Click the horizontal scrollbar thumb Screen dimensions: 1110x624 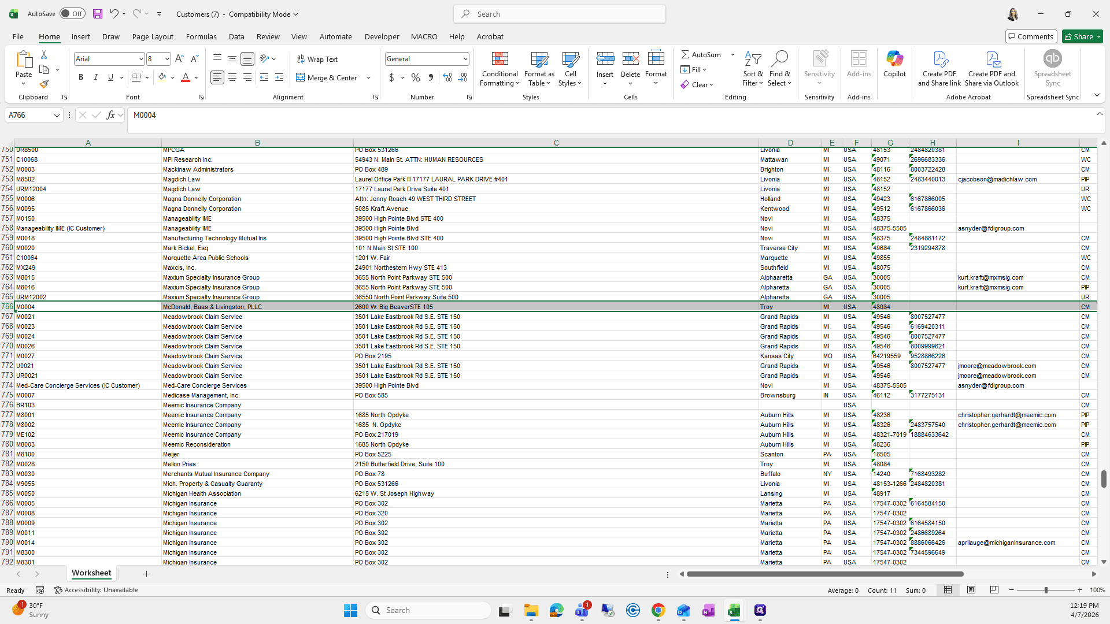(825, 574)
